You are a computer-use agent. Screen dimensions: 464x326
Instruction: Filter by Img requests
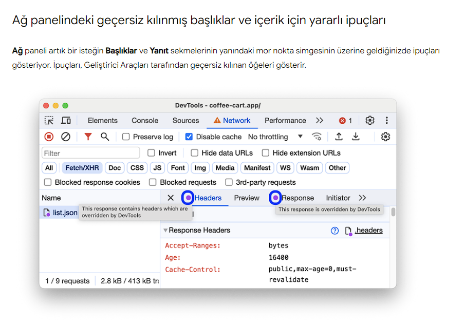(200, 168)
